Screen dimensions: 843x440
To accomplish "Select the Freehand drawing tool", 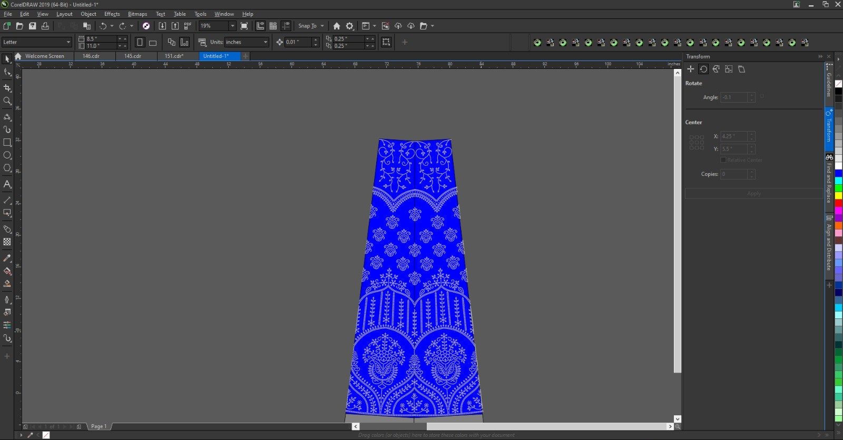I will (7, 116).
